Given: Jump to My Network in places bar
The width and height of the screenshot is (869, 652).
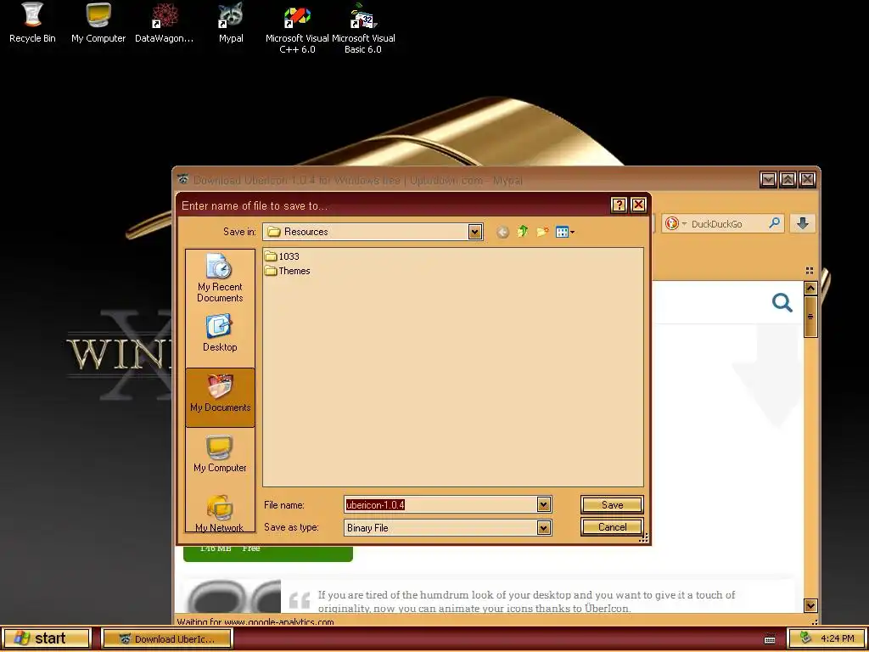Looking at the screenshot, I should click(x=220, y=514).
